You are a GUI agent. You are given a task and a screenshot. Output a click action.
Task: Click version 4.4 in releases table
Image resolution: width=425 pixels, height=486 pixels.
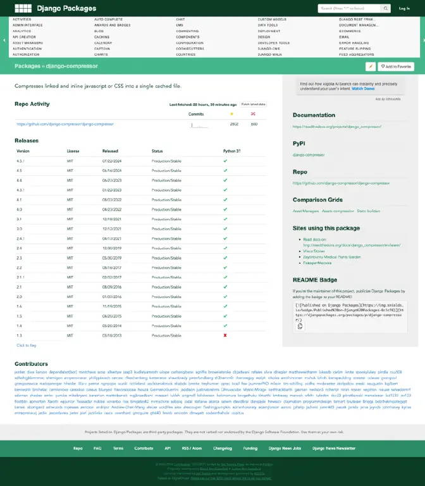(19, 180)
